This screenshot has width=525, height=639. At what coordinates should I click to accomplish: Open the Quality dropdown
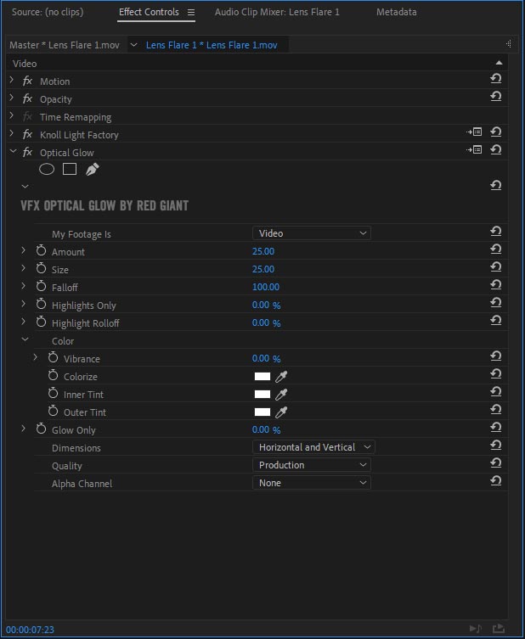(x=312, y=465)
